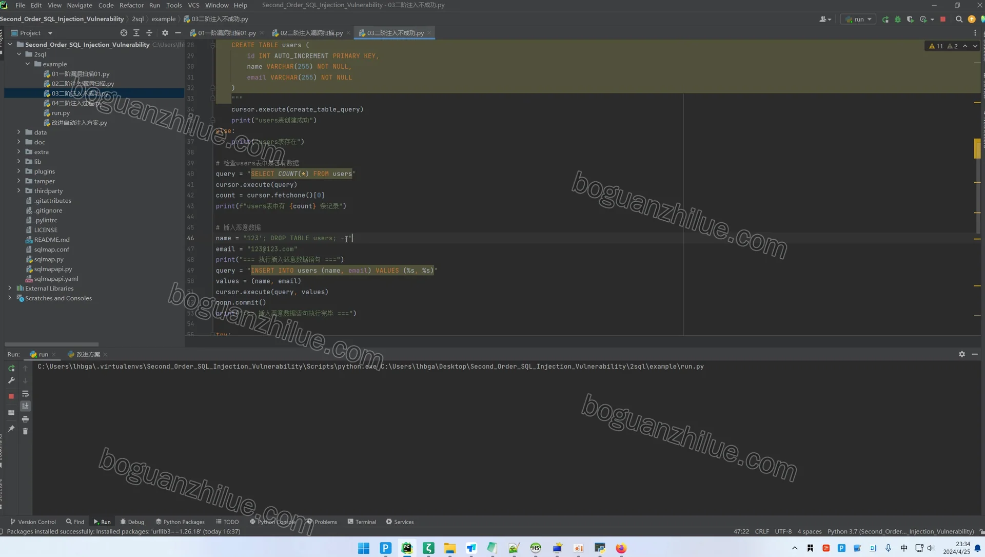Open Project panel settings gear

click(165, 33)
